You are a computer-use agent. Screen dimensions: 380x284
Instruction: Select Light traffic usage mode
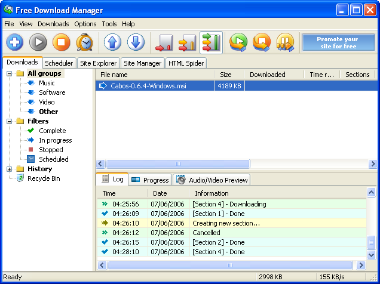point(164,42)
